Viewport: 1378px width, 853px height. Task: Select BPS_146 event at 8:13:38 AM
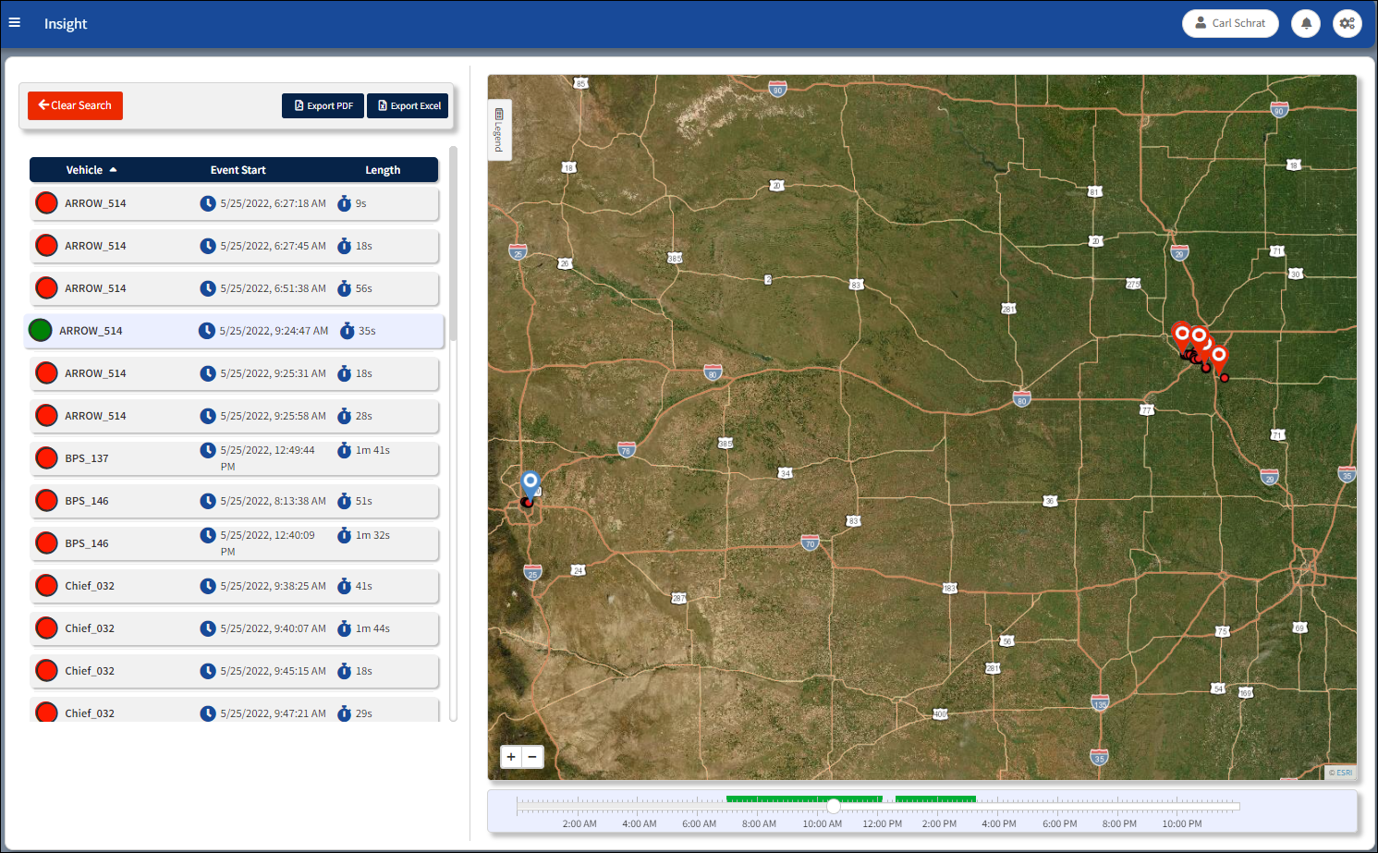click(x=234, y=501)
